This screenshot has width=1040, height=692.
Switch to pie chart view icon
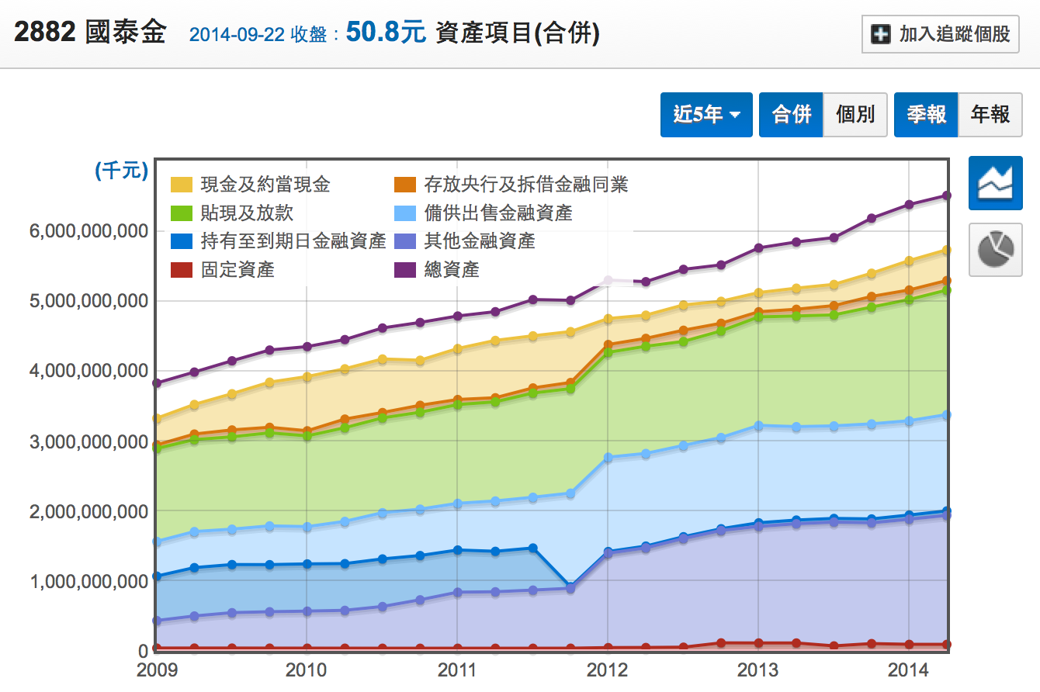(995, 249)
